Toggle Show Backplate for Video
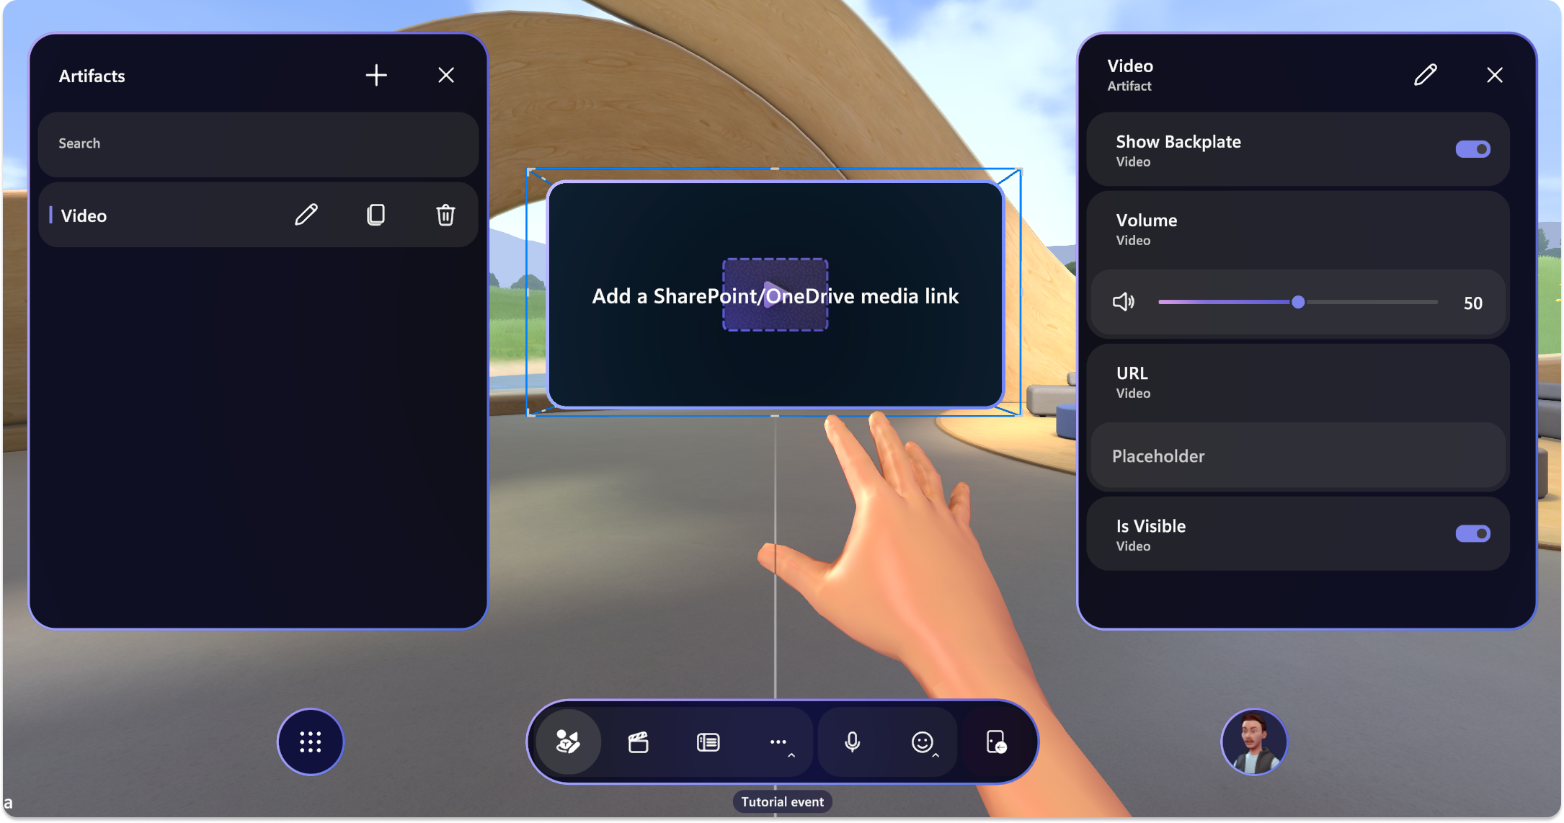This screenshot has height=823, width=1564. (x=1473, y=149)
